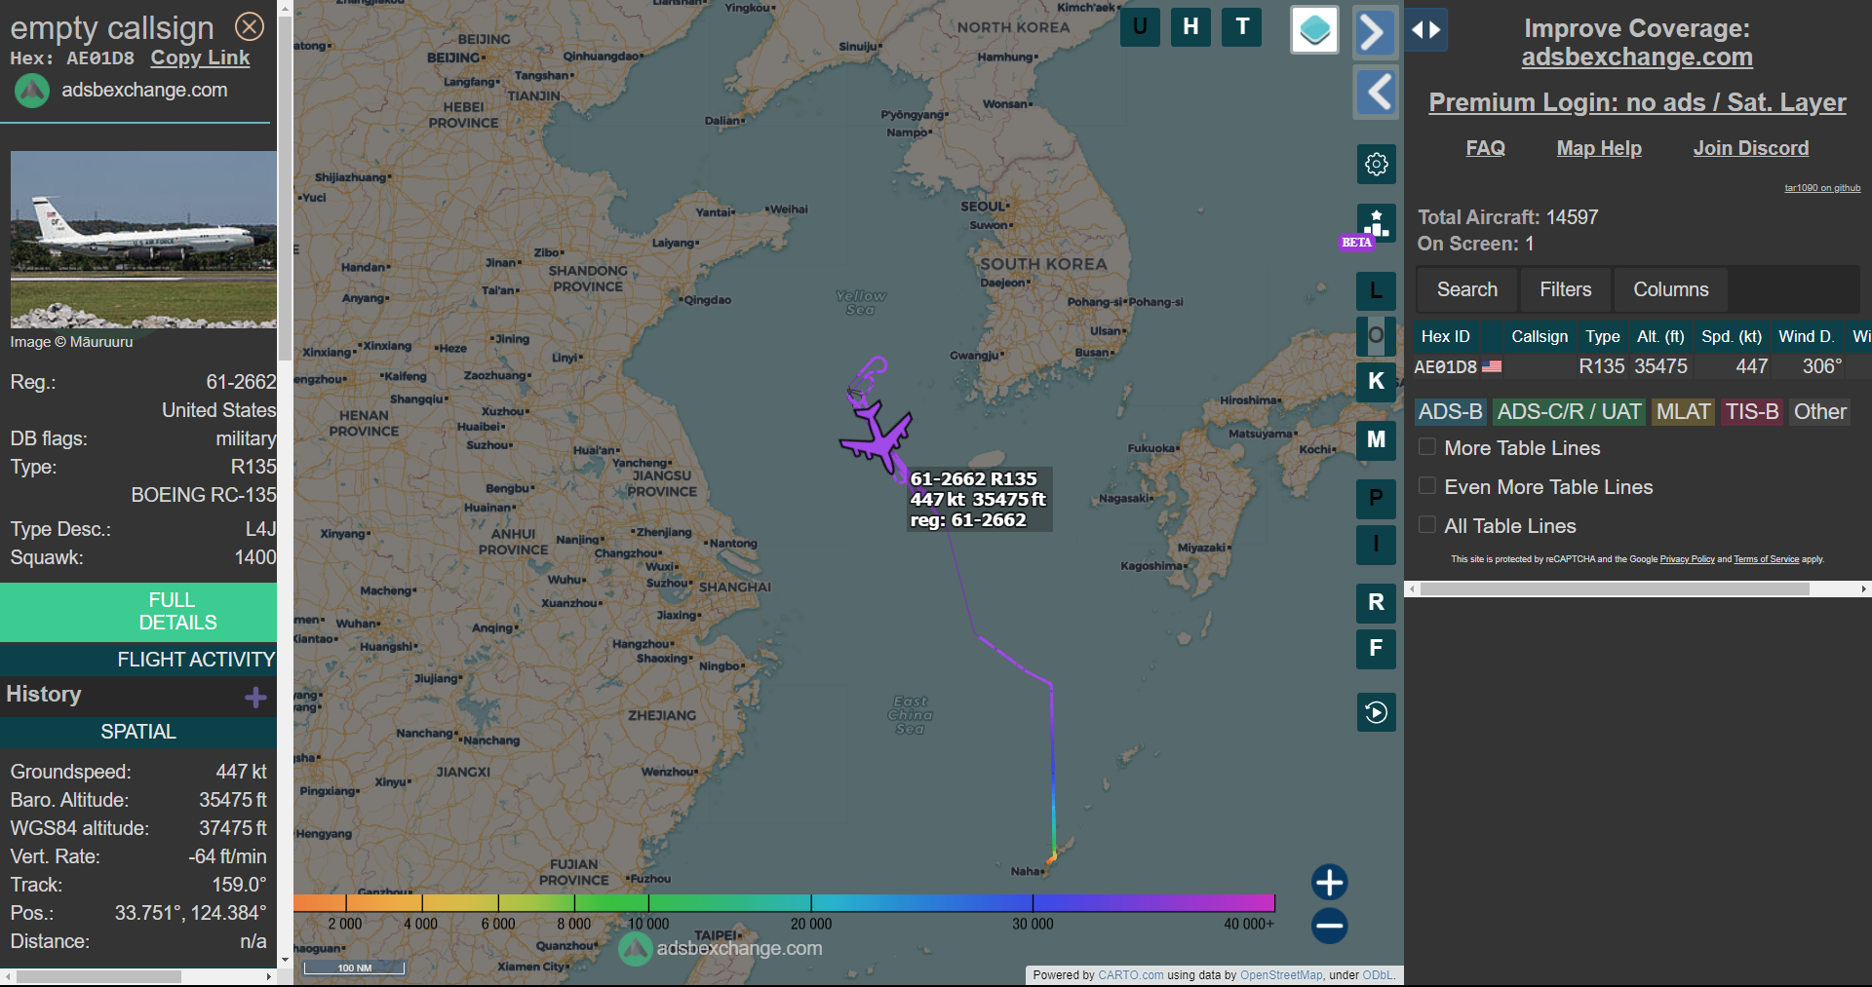Click the F map button
1872x987 pixels.
click(1376, 648)
